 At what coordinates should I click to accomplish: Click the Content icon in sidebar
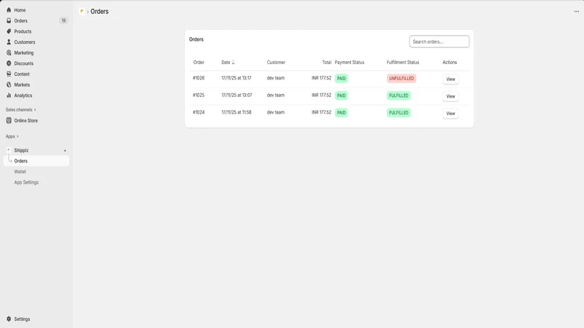[x=9, y=74]
